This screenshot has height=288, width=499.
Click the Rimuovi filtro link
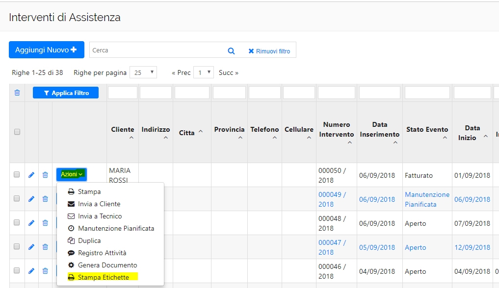coord(269,51)
